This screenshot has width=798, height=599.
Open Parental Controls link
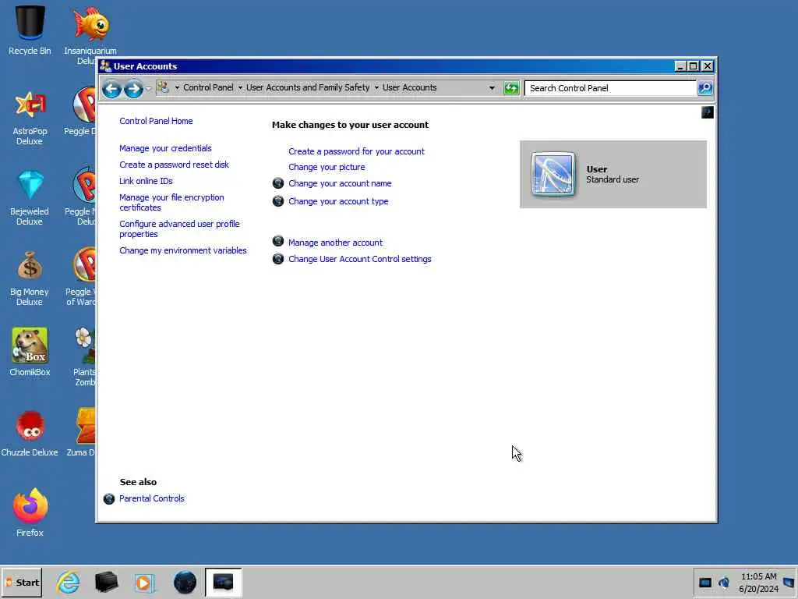pos(152,498)
